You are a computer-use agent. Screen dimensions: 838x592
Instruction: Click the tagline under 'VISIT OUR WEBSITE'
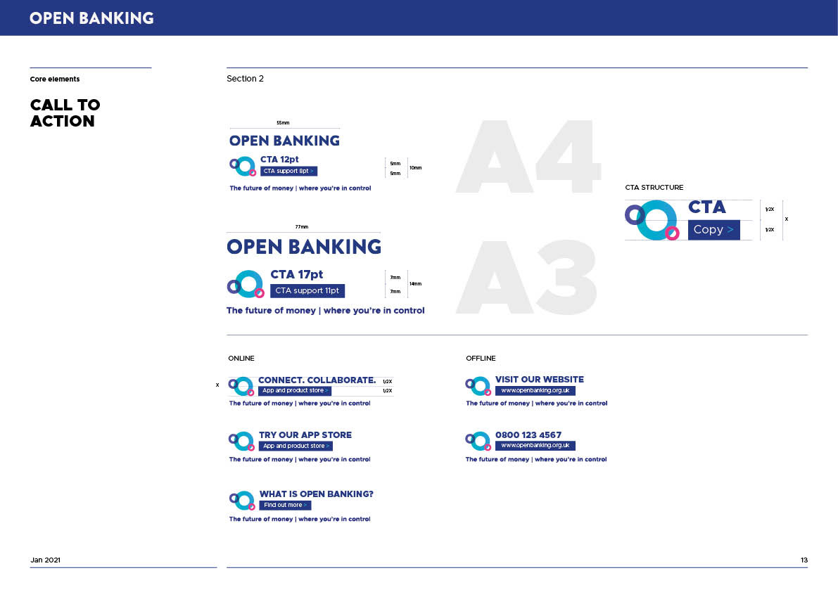click(537, 404)
